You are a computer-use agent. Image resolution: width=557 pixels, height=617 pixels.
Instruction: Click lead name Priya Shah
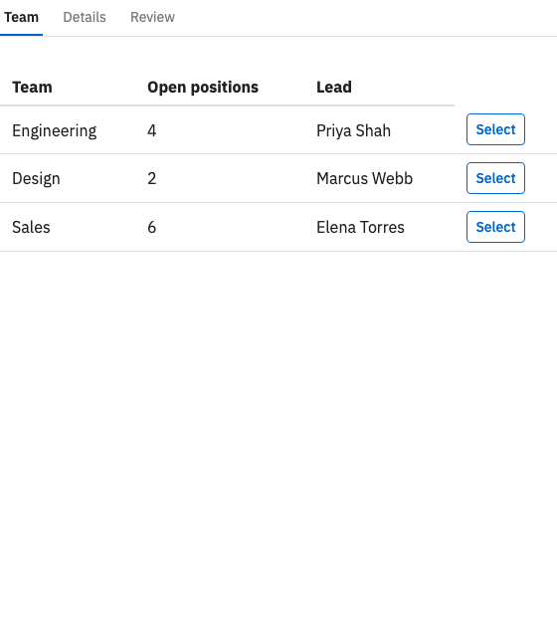click(x=354, y=130)
